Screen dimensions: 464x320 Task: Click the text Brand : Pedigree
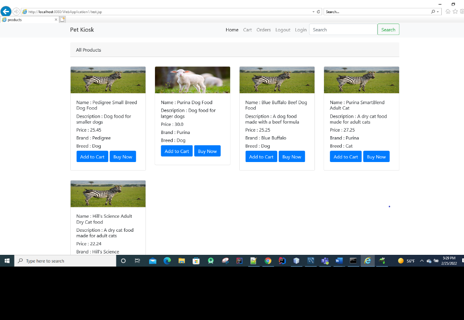click(x=93, y=138)
